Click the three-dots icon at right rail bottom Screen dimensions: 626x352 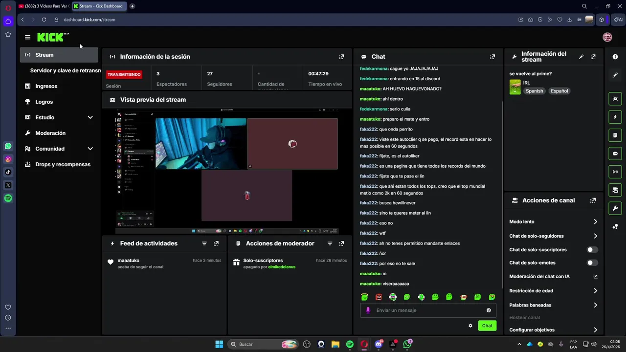click(615, 226)
